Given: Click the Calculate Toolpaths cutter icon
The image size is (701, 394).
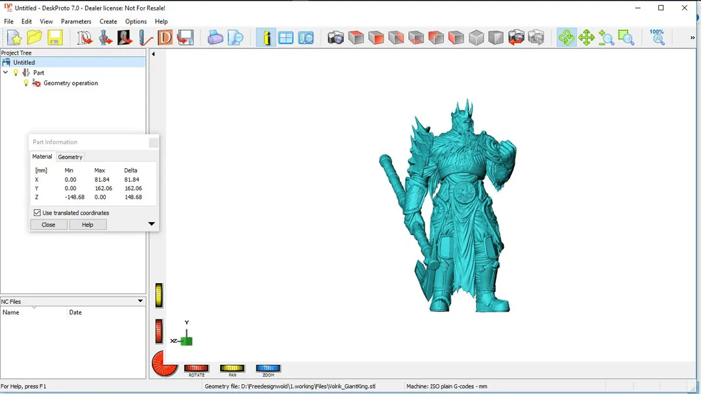Looking at the screenshot, I should (145, 38).
